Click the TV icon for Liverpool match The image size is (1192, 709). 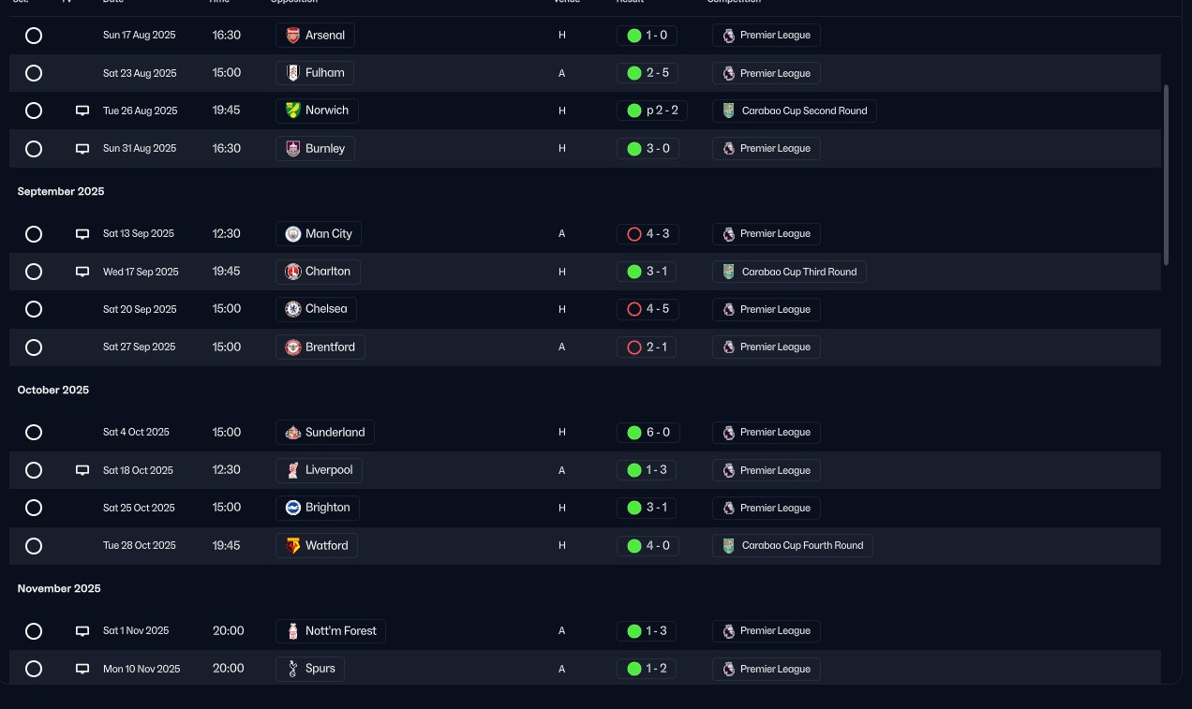click(x=82, y=470)
